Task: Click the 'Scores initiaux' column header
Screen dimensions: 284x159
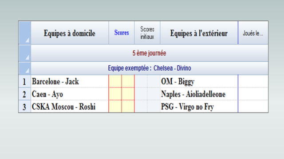Action: tap(147, 33)
